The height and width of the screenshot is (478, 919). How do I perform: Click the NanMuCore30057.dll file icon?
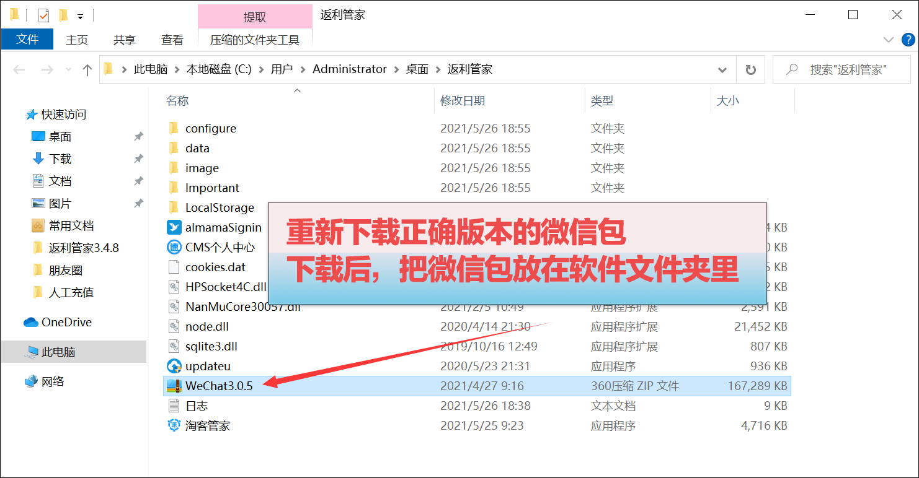click(x=174, y=306)
